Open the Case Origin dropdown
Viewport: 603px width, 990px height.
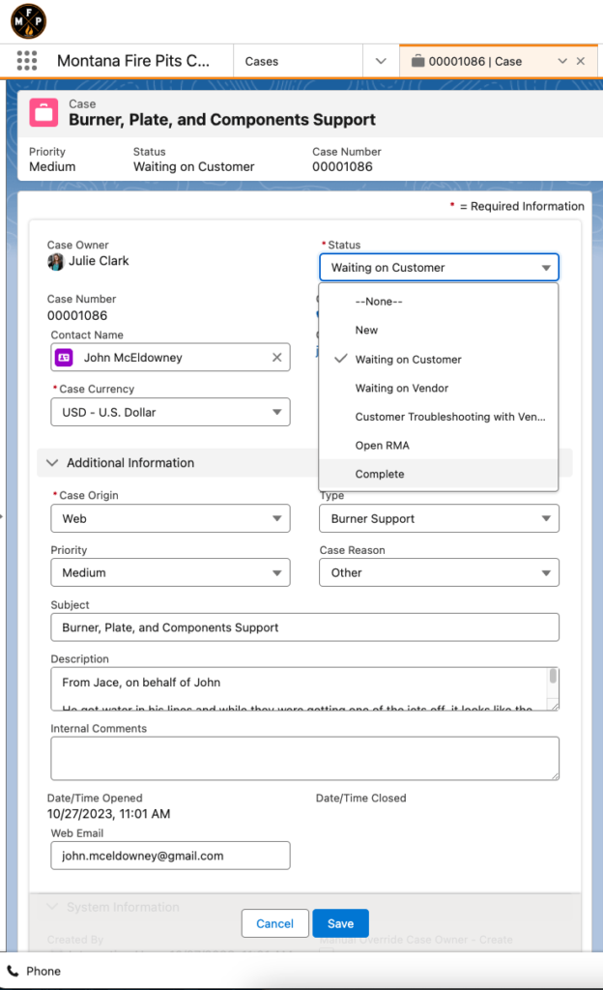pyautogui.click(x=170, y=518)
